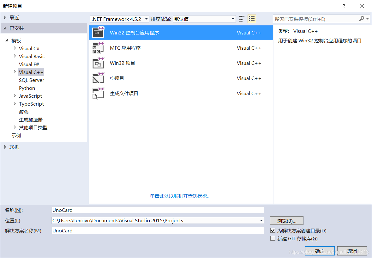Image resolution: width=372 pixels, height=258 pixels.
Task: Click the 位置 location path text box
Action: click(x=155, y=220)
